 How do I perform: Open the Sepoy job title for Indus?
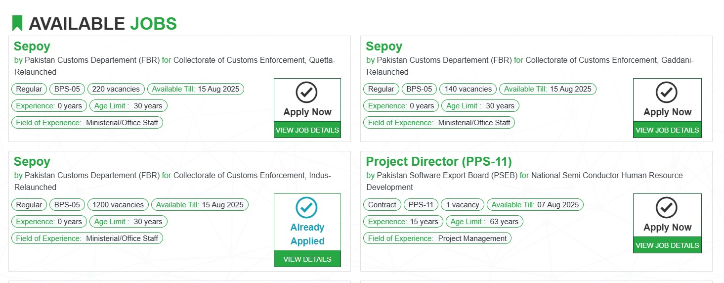tap(32, 162)
